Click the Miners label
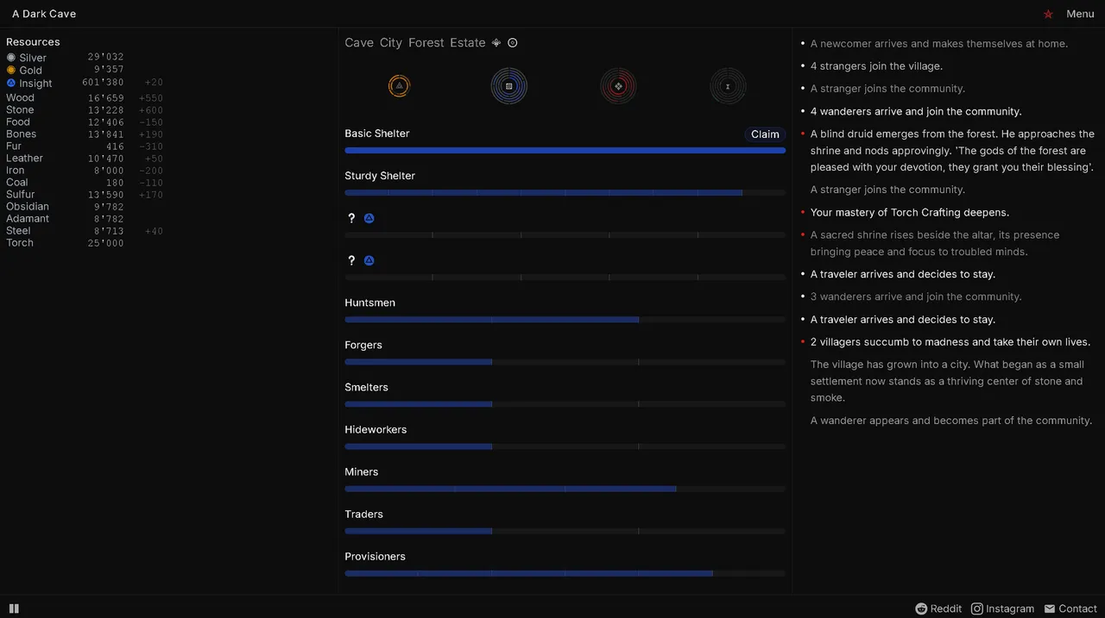Viewport: 1105px width, 618px height. point(362,471)
